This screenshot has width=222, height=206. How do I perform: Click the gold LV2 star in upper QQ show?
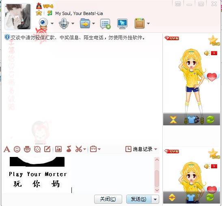tap(213, 40)
